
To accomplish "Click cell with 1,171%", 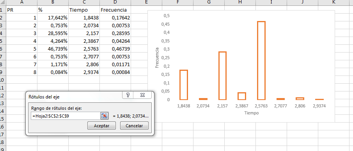I will 53,65.
